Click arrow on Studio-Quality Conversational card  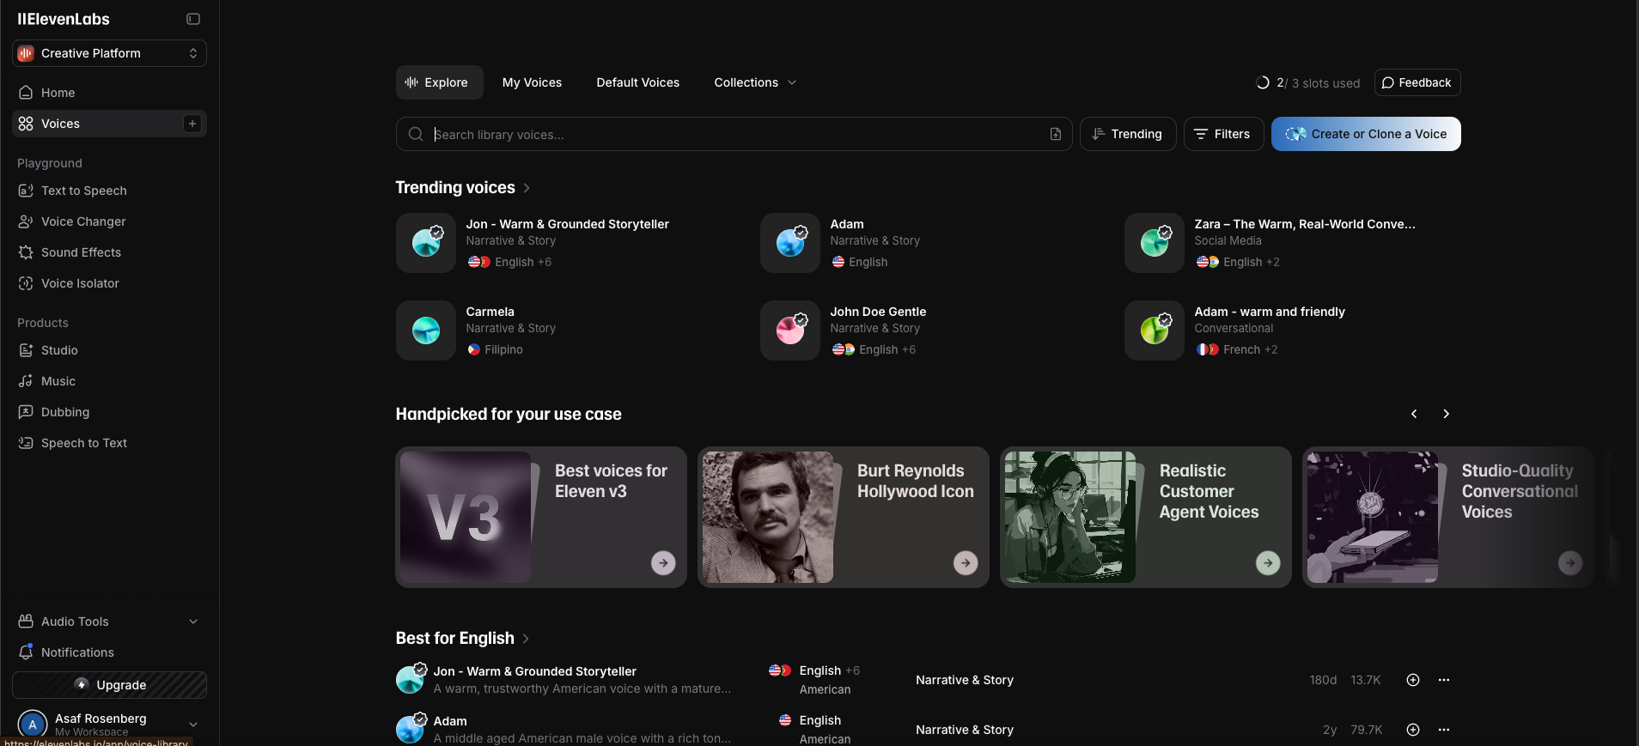1570,562
